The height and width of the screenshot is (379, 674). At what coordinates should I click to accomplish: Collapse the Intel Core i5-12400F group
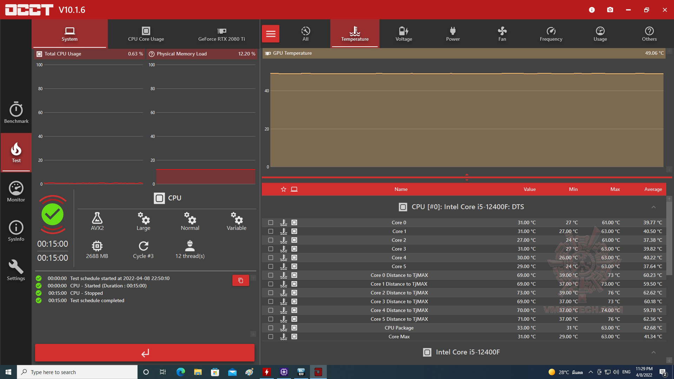[x=654, y=352]
